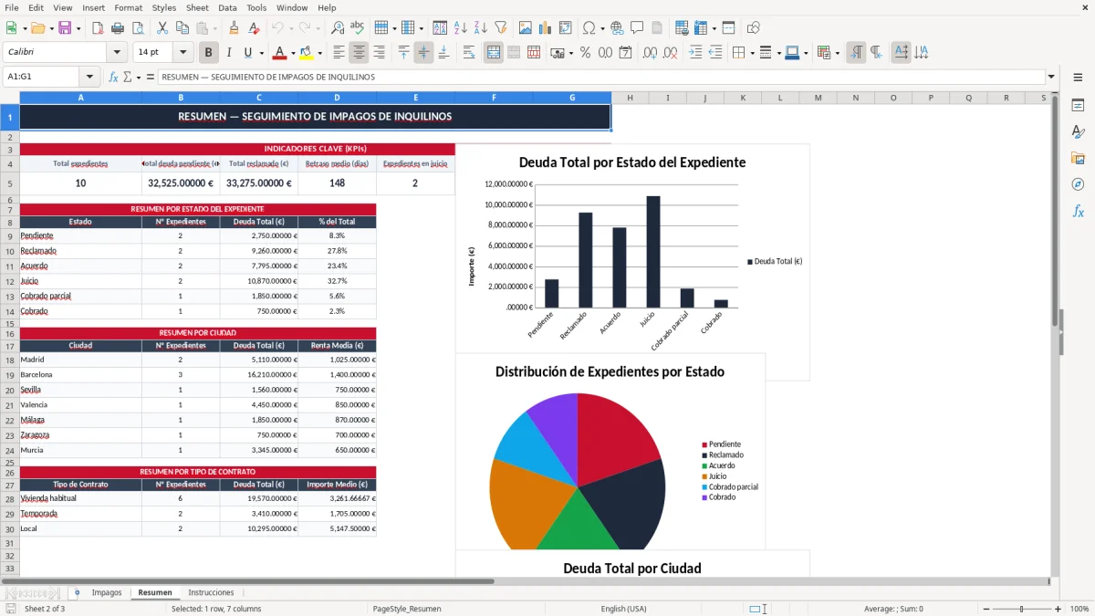Click the Insert Image icon

(x=525, y=28)
